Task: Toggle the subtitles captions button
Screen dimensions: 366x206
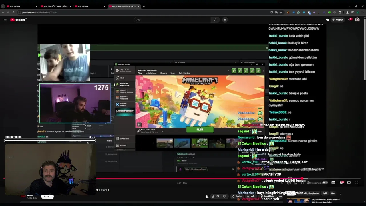Action: (x=333, y=183)
